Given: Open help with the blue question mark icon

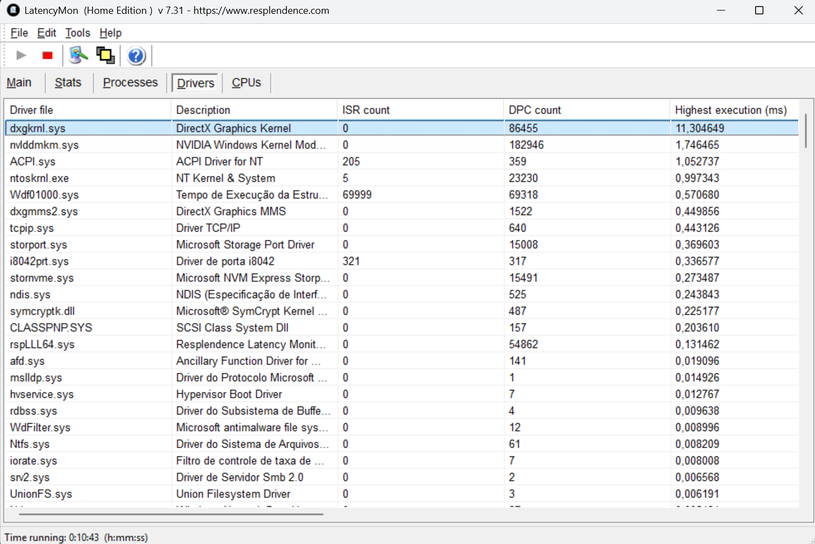Looking at the screenshot, I should tap(136, 55).
